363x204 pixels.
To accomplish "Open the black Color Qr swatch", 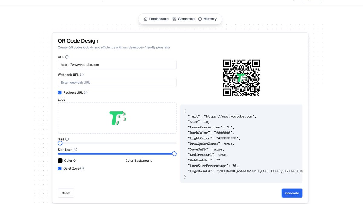I will click(x=60, y=161).
